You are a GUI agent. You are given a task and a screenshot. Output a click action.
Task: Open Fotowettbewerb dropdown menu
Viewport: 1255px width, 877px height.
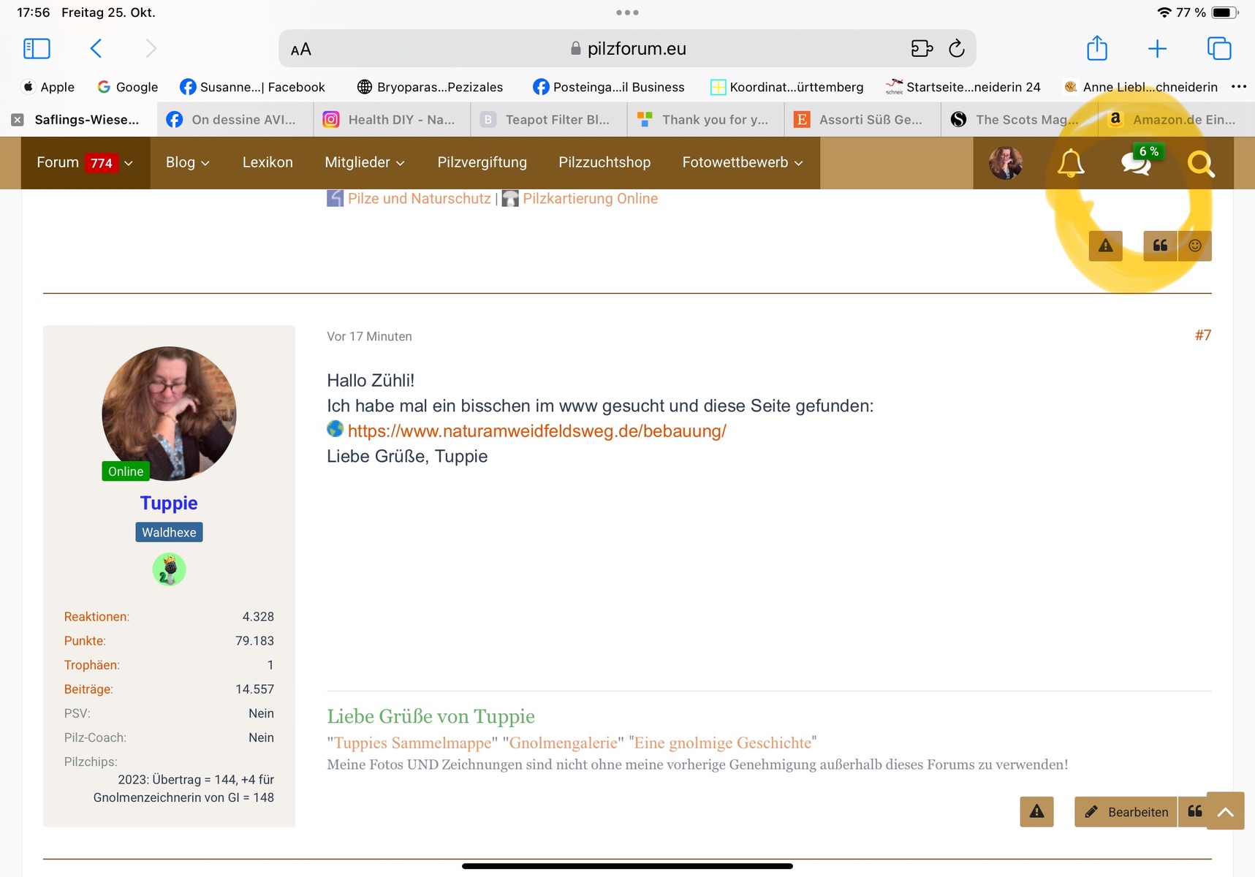coord(742,162)
